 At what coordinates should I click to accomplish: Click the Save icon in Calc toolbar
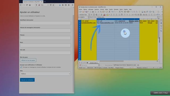pyautogui.click(x=87, y=12)
